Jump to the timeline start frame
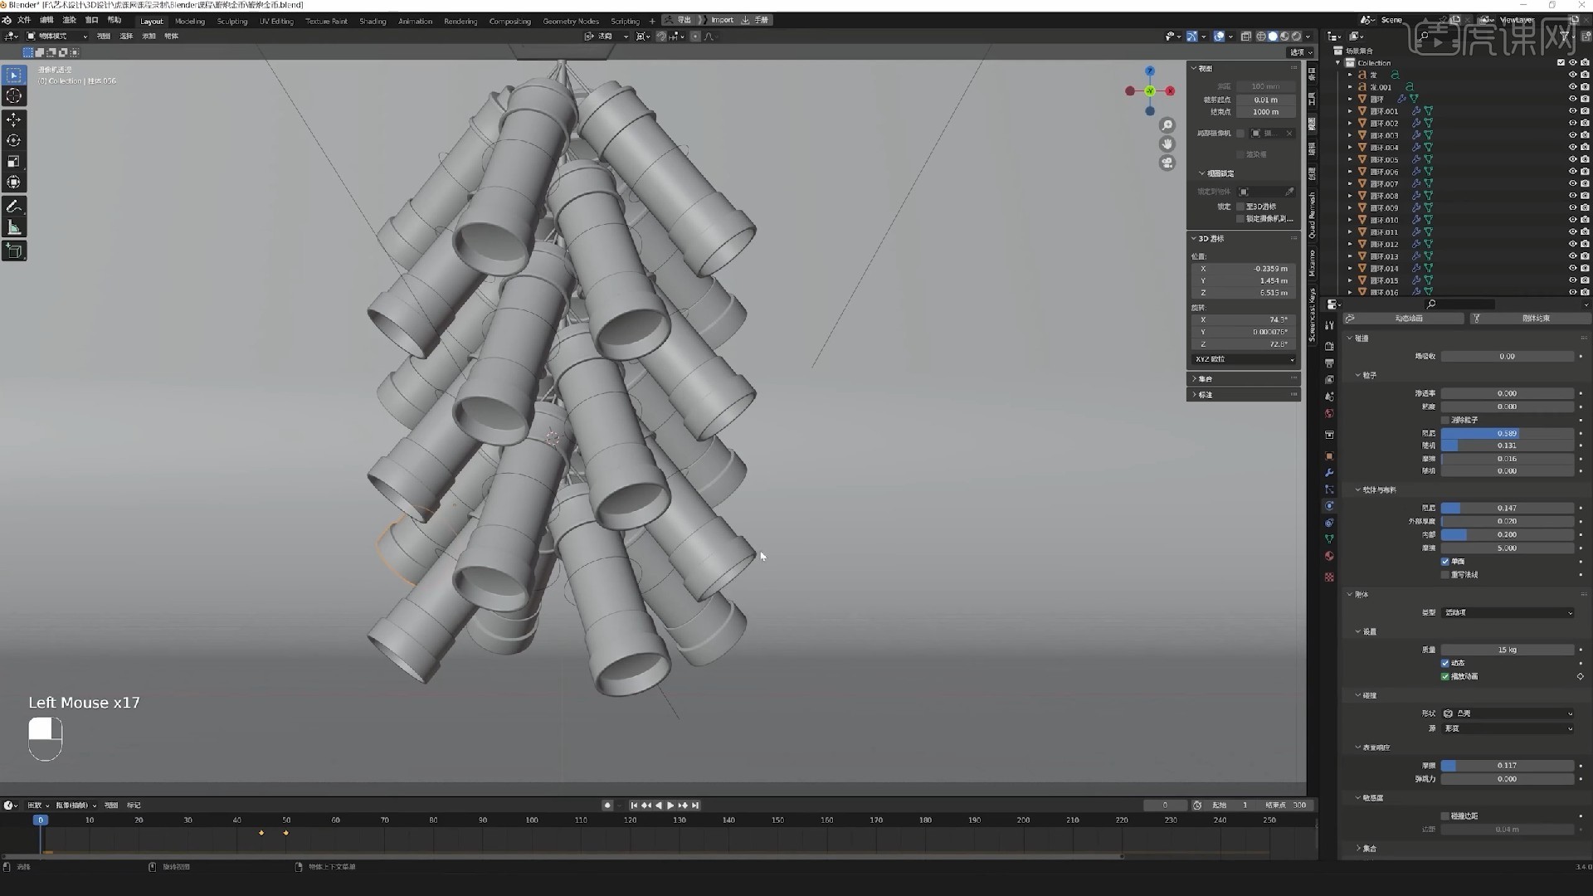1593x896 pixels. point(635,806)
